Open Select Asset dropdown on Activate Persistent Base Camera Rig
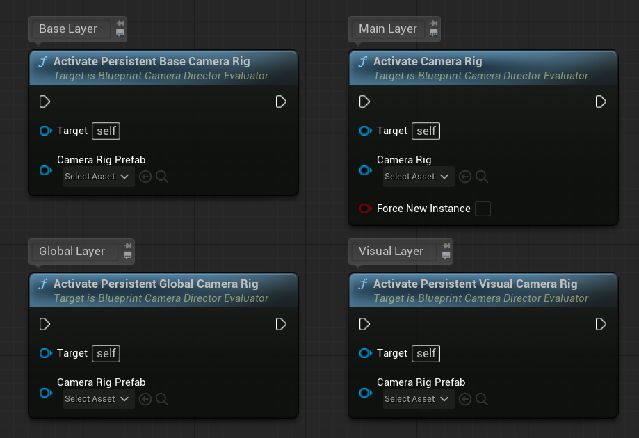This screenshot has width=639, height=438. (x=99, y=177)
